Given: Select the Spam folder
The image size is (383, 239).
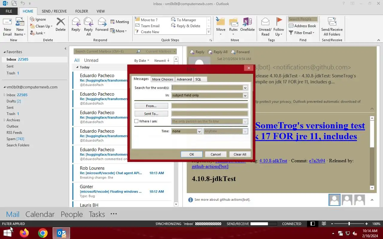Looking at the screenshot, I should tap(15, 139).
